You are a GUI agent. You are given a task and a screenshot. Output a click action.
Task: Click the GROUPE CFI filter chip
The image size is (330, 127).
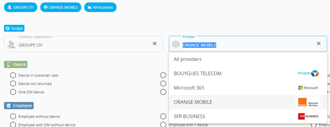[20, 7]
